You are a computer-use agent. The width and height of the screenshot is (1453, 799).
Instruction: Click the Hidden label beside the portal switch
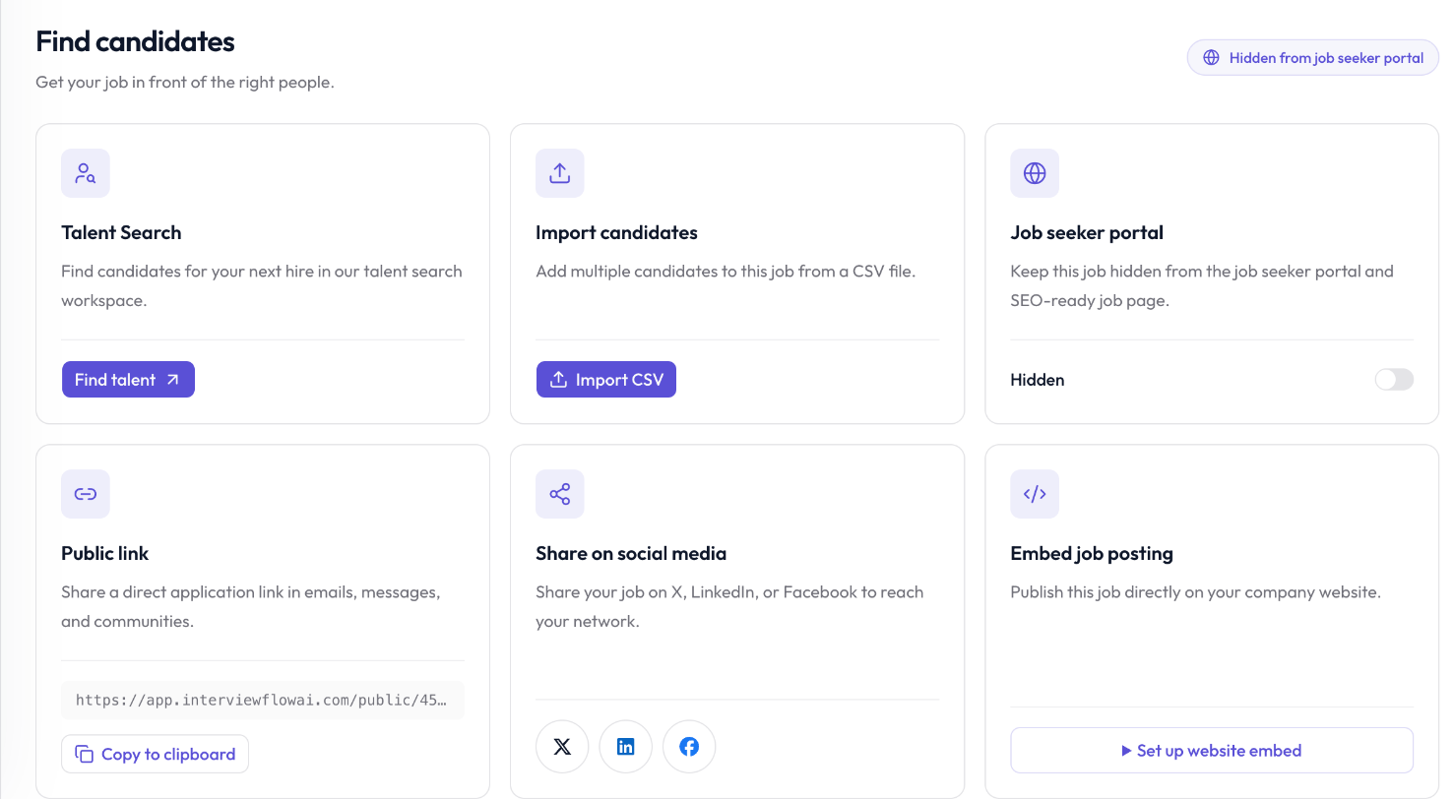1038,380
